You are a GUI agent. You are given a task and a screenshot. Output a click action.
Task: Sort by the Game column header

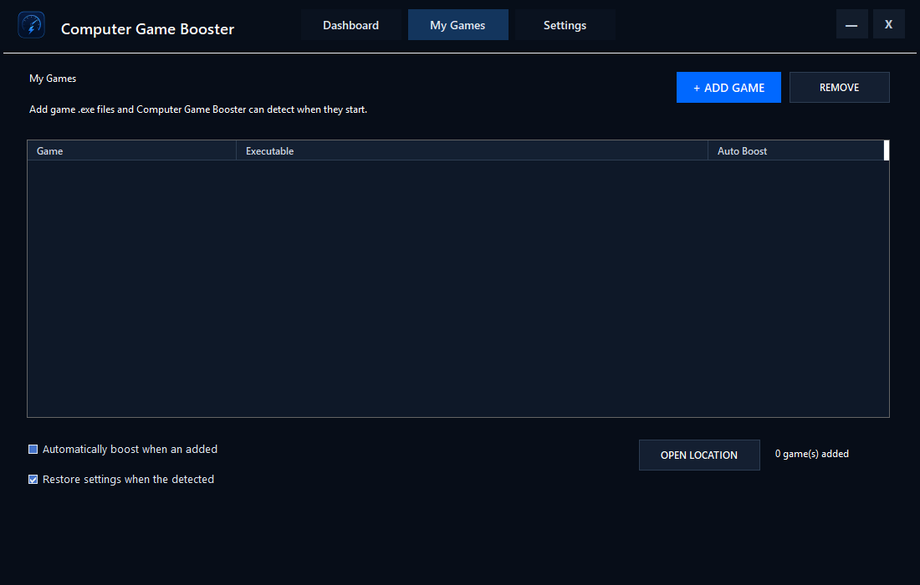(132, 150)
